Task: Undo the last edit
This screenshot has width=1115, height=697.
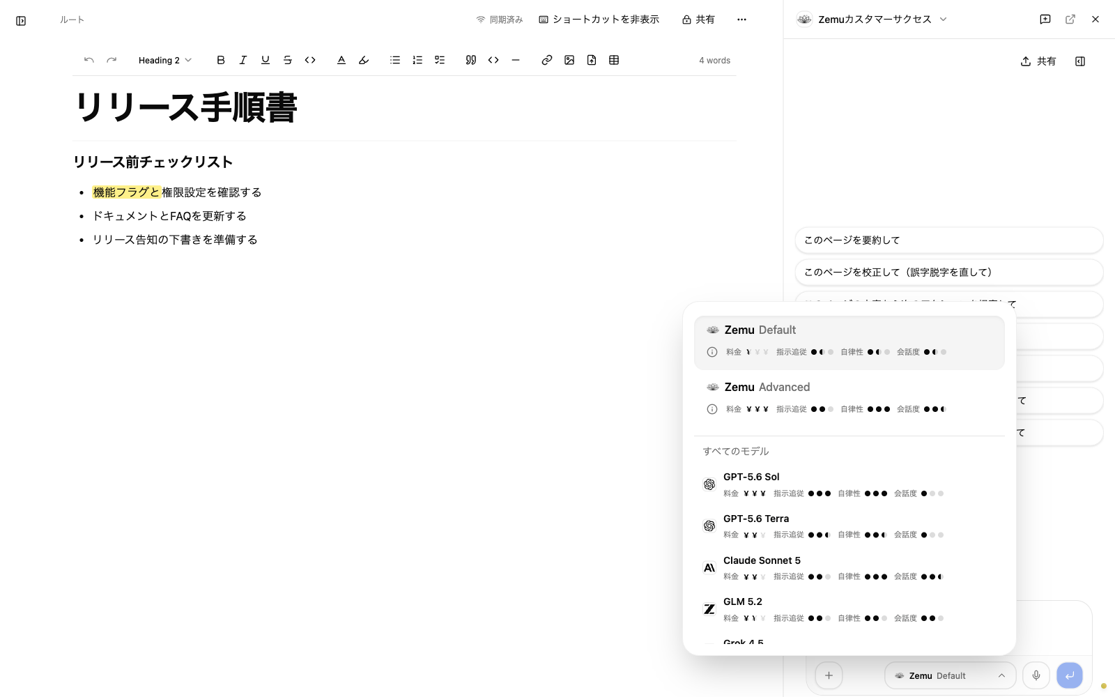Action: tap(89, 60)
